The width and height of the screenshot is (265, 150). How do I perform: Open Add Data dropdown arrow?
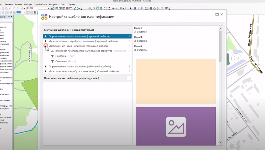[x=24, y=8]
